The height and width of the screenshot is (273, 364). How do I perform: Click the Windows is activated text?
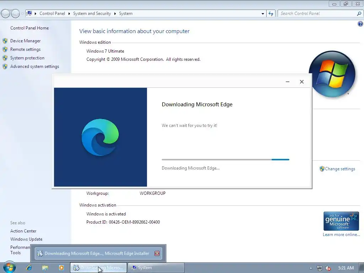point(106,214)
